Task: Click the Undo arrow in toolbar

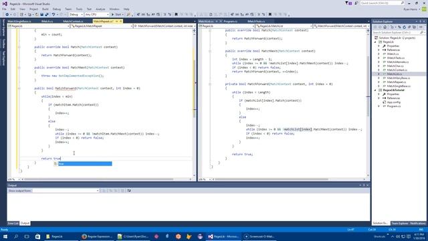Action: [53, 15]
